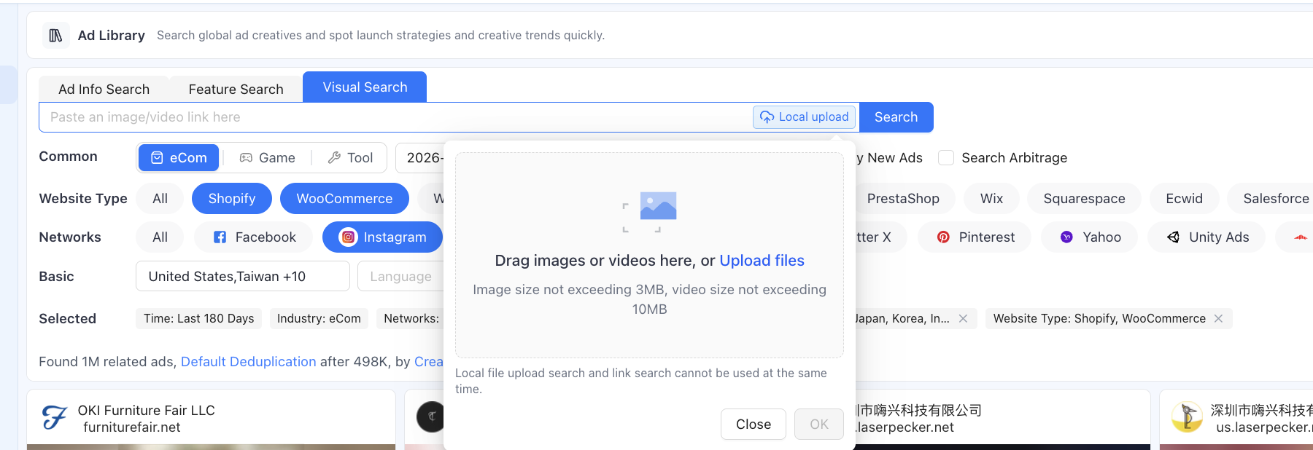1313x450 pixels.
Task: Select the Squarespace website type
Action: (1084, 199)
